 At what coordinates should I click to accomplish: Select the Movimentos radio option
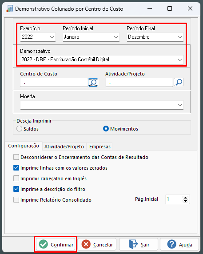[106, 129]
